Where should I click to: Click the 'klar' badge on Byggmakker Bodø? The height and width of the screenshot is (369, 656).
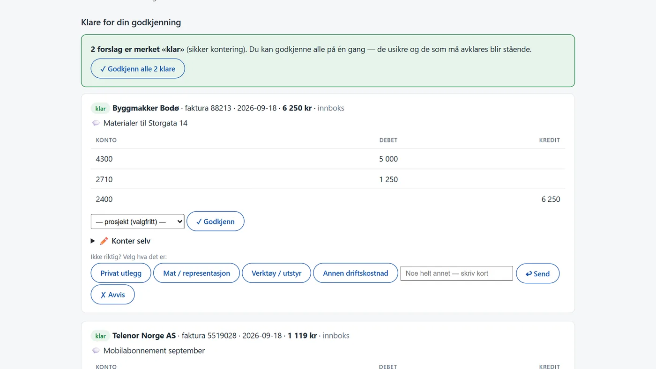click(x=100, y=108)
